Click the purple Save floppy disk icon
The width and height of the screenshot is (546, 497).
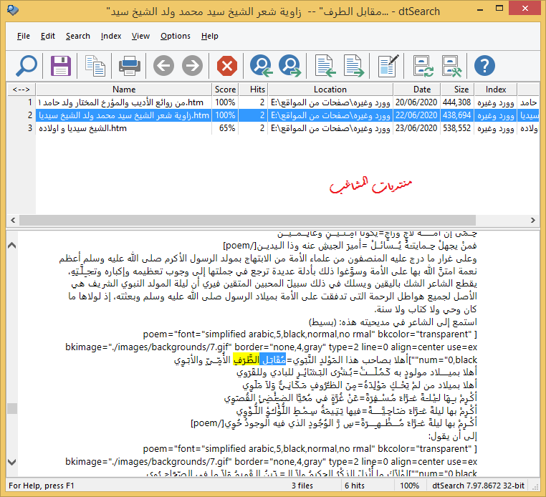click(x=61, y=67)
